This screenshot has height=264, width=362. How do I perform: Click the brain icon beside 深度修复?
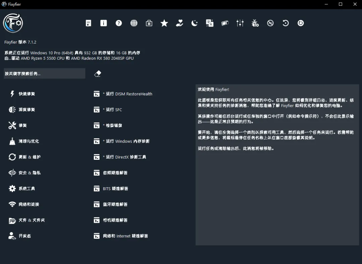coord(12,109)
